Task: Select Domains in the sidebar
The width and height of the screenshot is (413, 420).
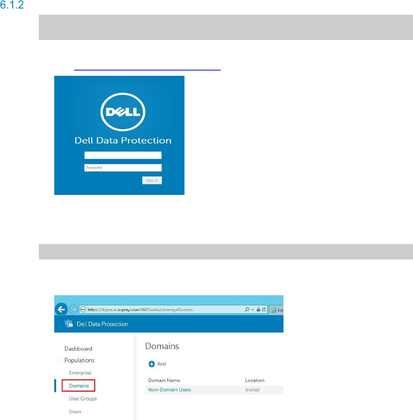Action: tap(79, 386)
